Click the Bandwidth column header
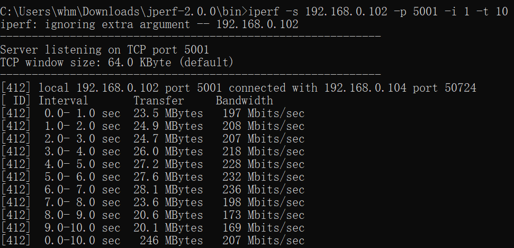The image size is (514, 248). coord(244,100)
